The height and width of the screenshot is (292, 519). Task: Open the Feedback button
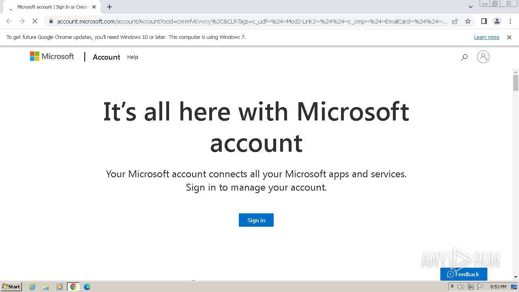(x=463, y=274)
